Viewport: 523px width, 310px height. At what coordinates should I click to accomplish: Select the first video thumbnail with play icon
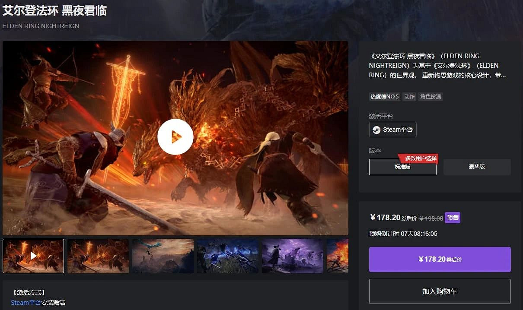pos(33,256)
